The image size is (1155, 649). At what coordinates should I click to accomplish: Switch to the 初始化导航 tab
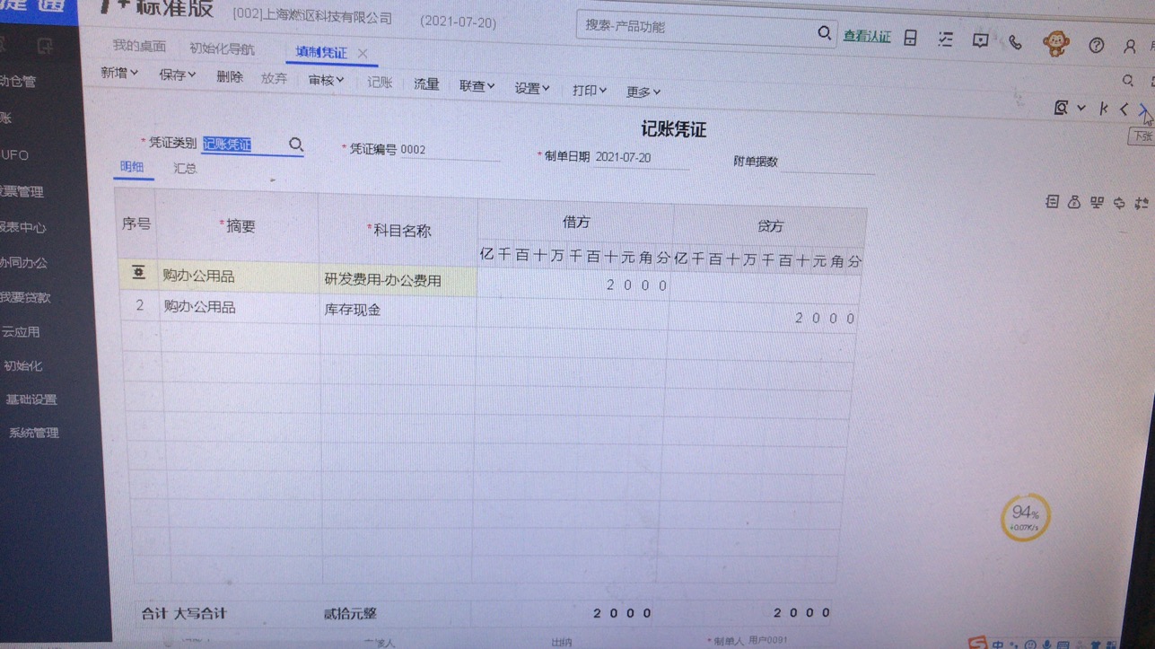(x=222, y=49)
